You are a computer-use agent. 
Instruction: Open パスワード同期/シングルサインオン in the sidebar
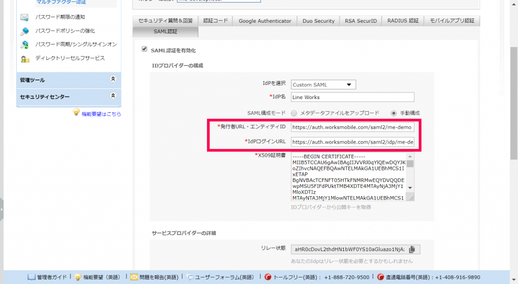tap(76, 44)
